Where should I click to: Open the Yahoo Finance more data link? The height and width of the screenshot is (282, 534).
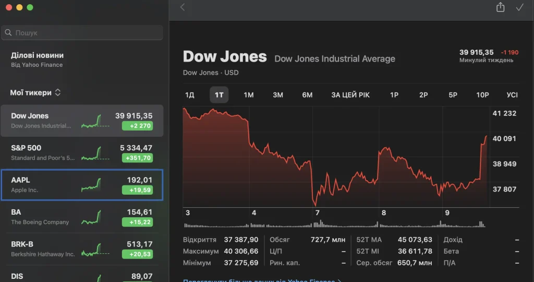(x=262, y=280)
